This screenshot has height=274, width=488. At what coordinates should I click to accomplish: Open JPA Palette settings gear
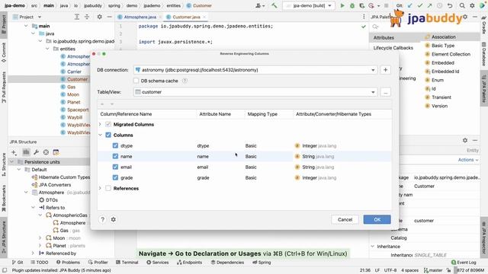(465, 17)
